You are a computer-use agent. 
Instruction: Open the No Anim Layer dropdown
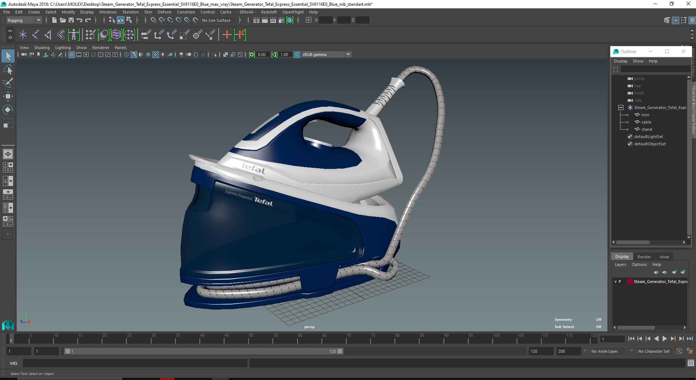pos(608,351)
